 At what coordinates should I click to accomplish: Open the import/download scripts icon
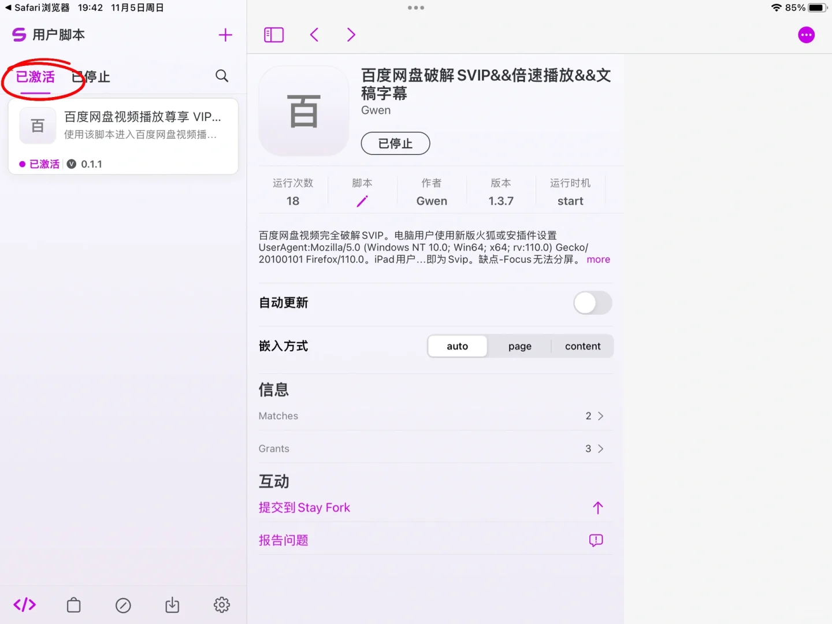(x=172, y=604)
